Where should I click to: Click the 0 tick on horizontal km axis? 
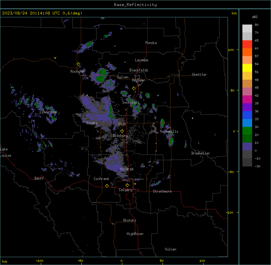tap(121, 261)
